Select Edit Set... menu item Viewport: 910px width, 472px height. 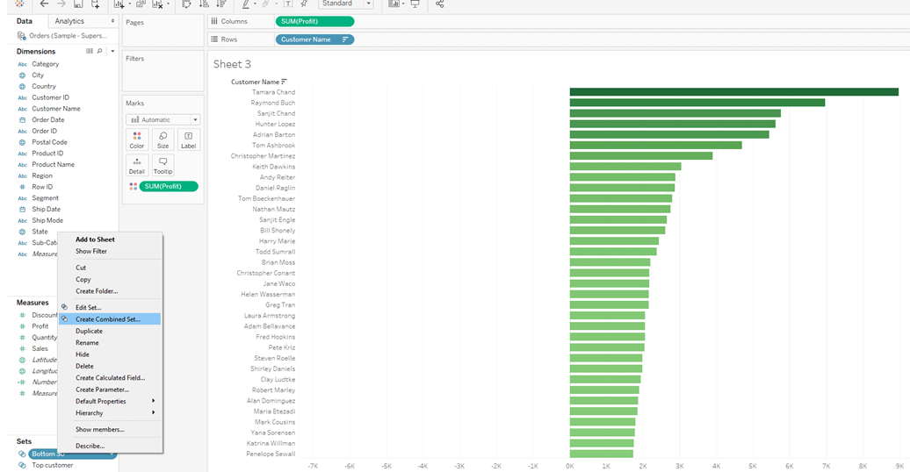[110, 307]
